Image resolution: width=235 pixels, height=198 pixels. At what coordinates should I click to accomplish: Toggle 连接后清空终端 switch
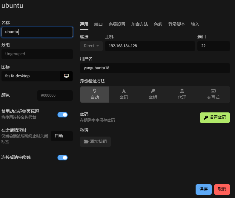[x=62, y=157]
